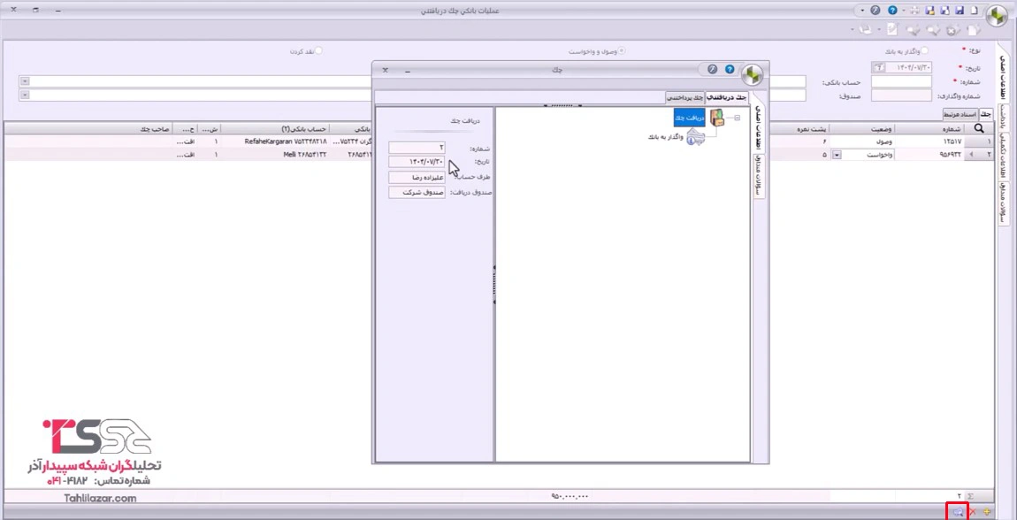Click the calendar picker beside date ۱۴۰۴/۰۷/۳۰

click(x=878, y=67)
